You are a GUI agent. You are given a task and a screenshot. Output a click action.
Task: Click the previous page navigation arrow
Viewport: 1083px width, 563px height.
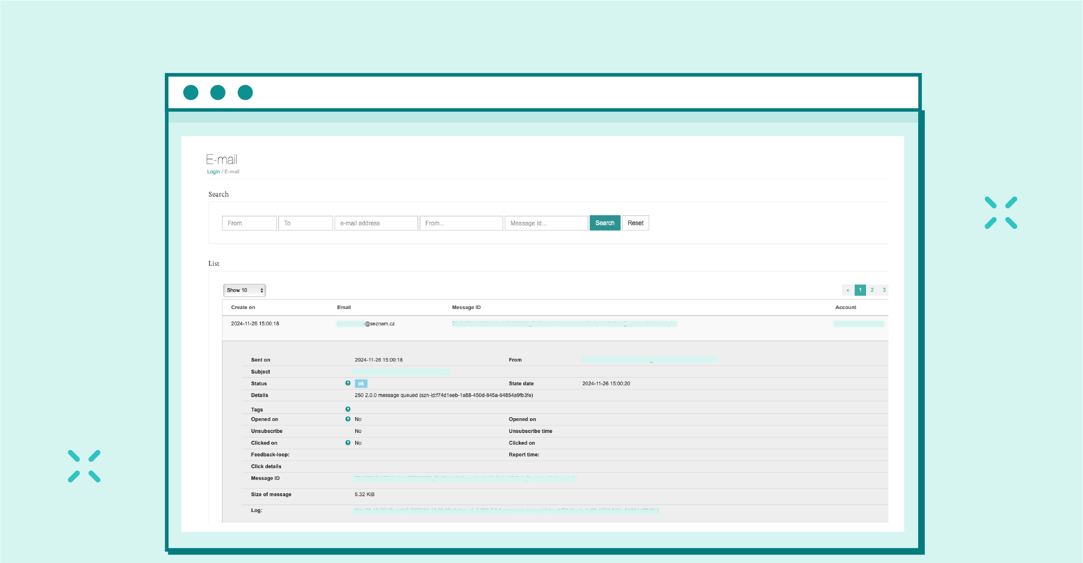click(848, 290)
